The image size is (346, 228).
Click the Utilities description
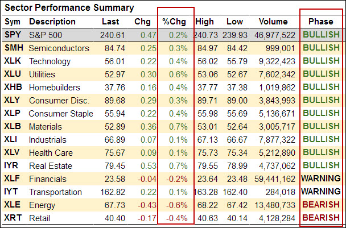tap(42, 74)
